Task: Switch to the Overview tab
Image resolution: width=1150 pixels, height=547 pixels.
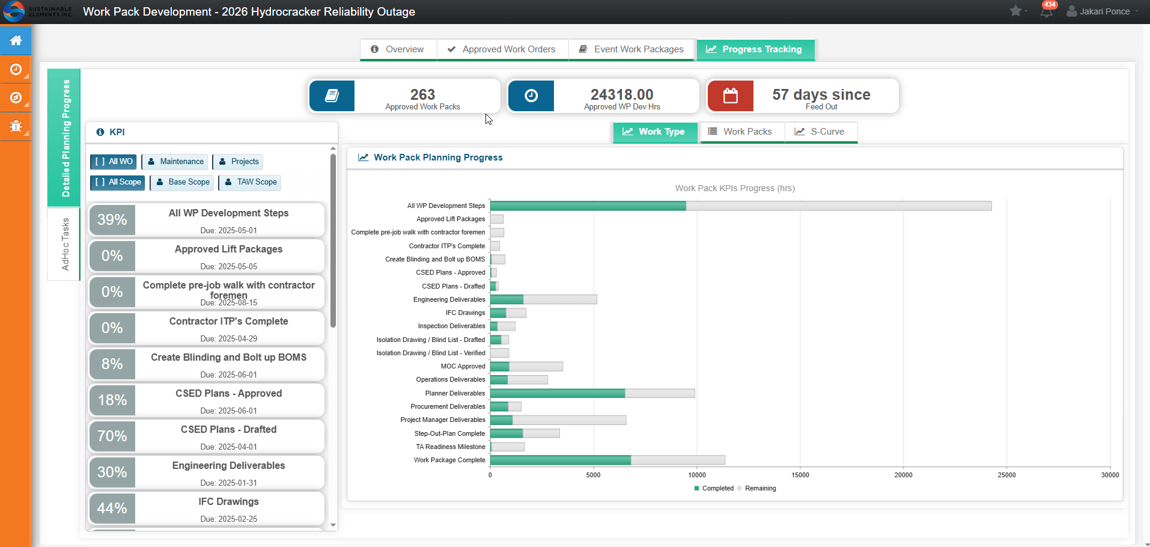Action: pos(398,49)
